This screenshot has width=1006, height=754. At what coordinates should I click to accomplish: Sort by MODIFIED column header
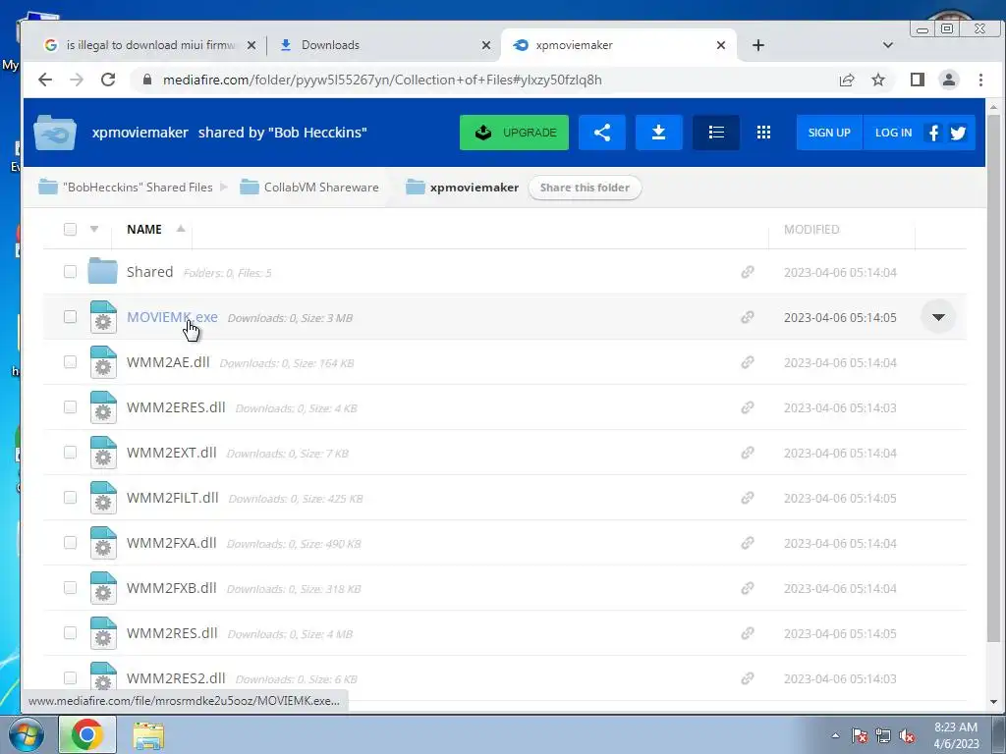(x=810, y=230)
